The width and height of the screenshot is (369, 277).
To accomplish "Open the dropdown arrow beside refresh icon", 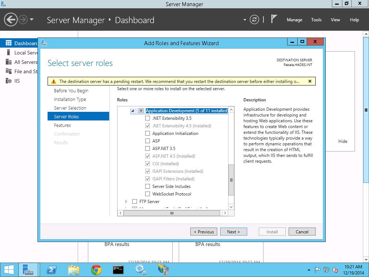I will (x=245, y=20).
